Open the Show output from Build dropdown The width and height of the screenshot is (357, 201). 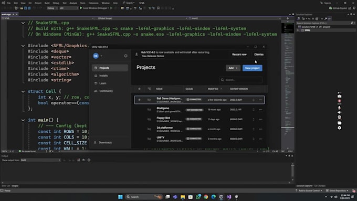coord(41,160)
